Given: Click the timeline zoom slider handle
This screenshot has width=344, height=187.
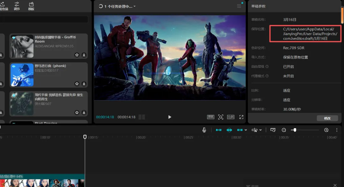Looking at the screenshot, I should 295,130.
